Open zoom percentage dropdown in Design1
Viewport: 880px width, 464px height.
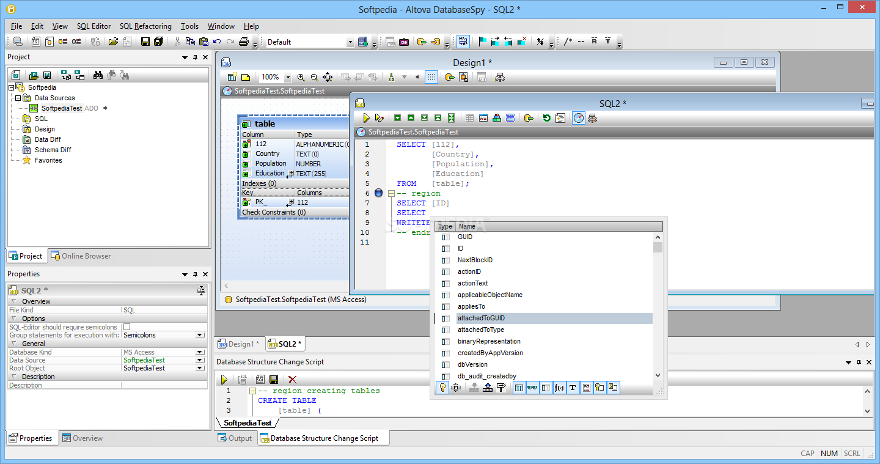coord(288,78)
